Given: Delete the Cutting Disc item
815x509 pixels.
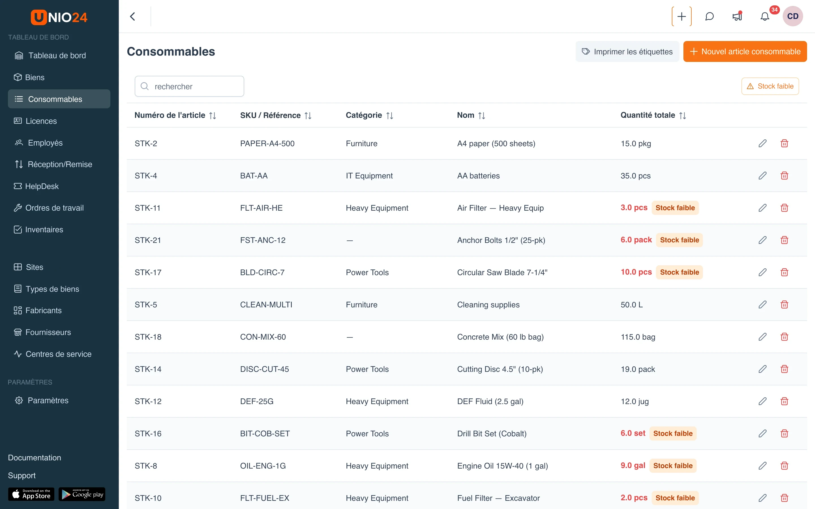Looking at the screenshot, I should [784, 369].
